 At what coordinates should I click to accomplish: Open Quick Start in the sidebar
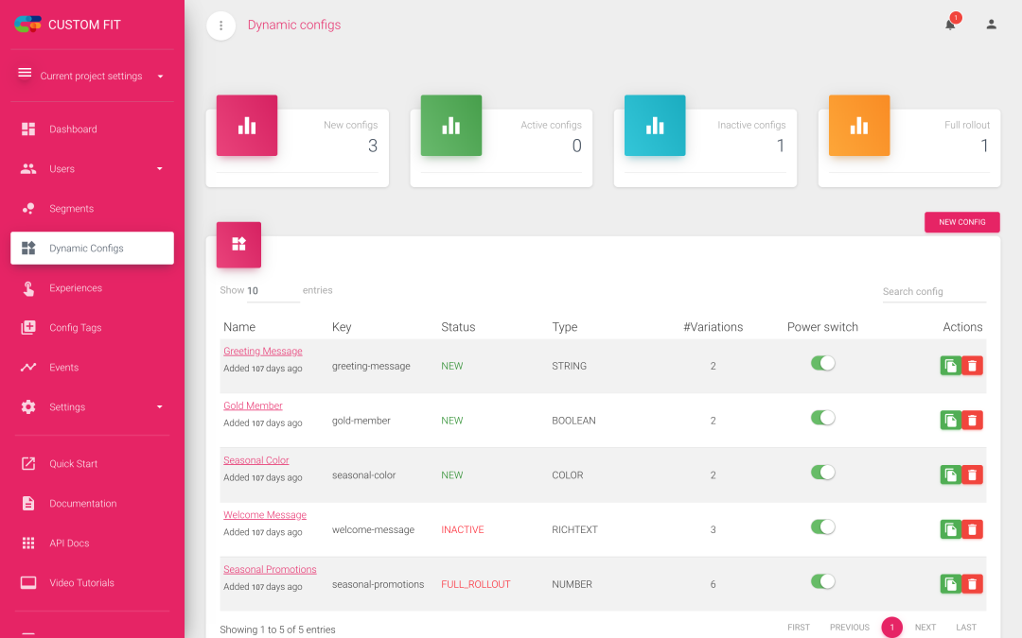[x=92, y=463]
